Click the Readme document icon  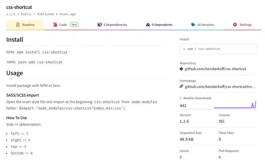pyautogui.click(x=18, y=25)
